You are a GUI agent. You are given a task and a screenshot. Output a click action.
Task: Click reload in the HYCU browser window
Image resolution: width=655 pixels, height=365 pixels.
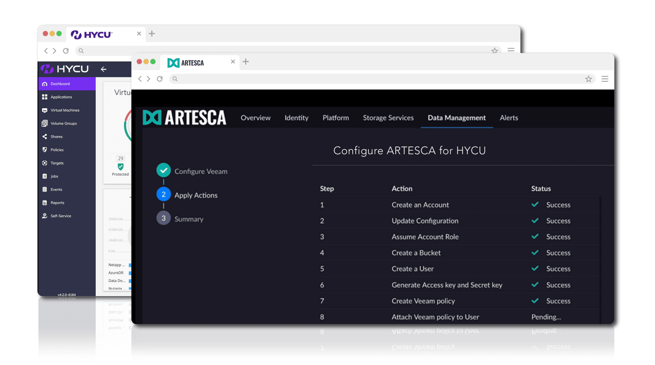[66, 51]
